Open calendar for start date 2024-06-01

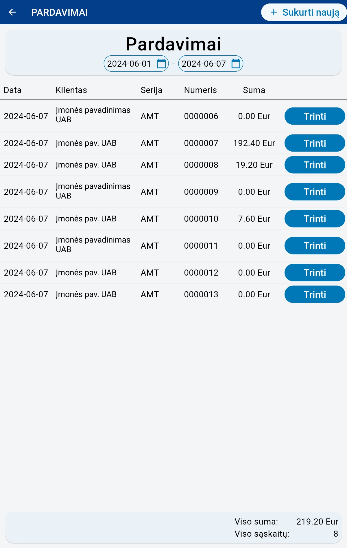pos(161,63)
